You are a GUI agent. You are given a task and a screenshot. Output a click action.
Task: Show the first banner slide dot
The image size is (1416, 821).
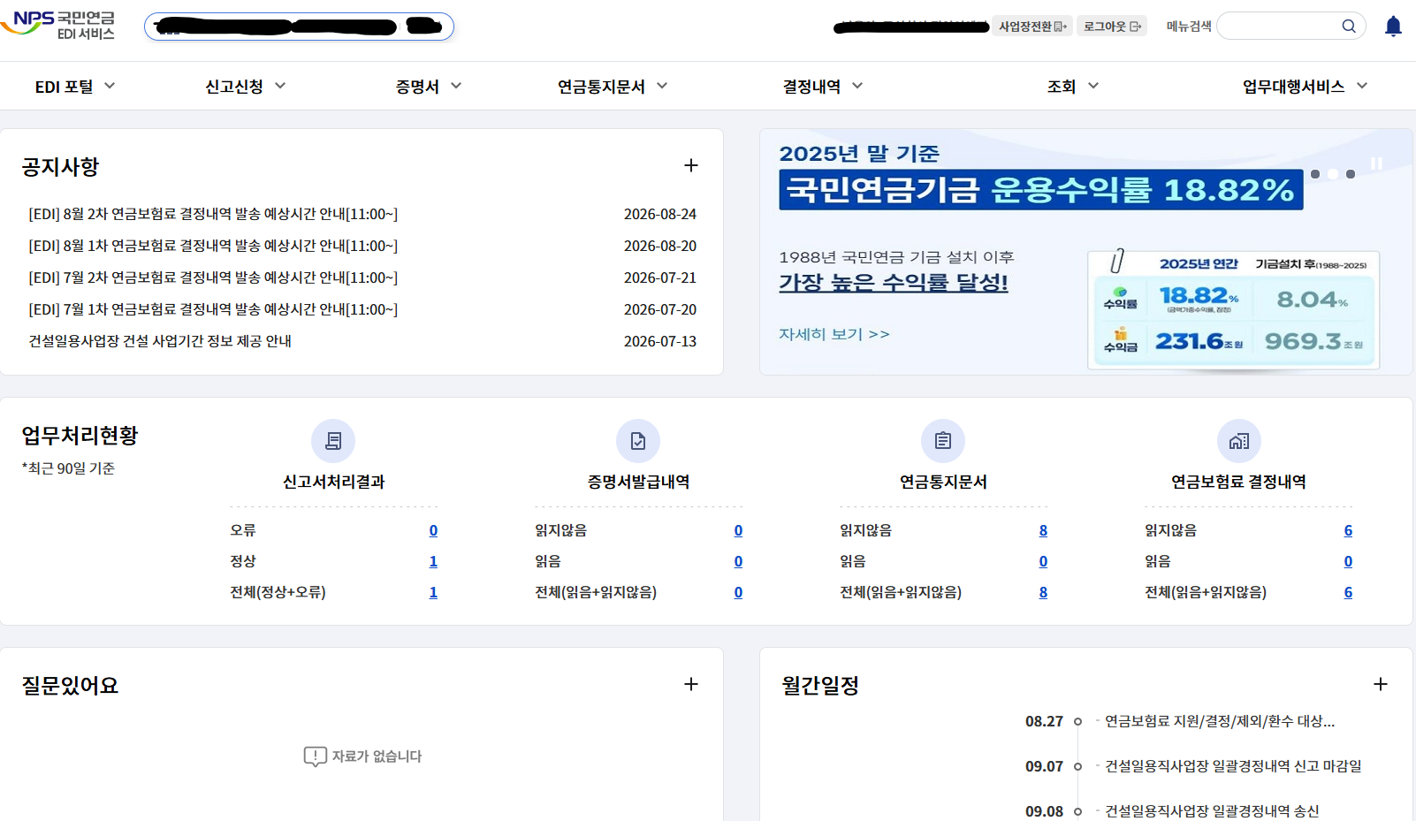[x=1315, y=174]
